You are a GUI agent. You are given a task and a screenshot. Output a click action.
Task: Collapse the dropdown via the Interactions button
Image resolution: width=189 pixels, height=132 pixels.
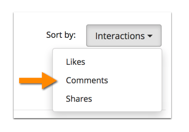[x=124, y=36]
